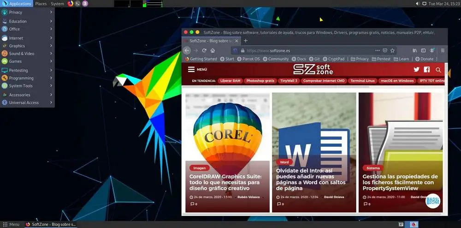Expand the Education submenu
Screen dimensions: 461x228
pyautogui.click(x=27, y=21)
